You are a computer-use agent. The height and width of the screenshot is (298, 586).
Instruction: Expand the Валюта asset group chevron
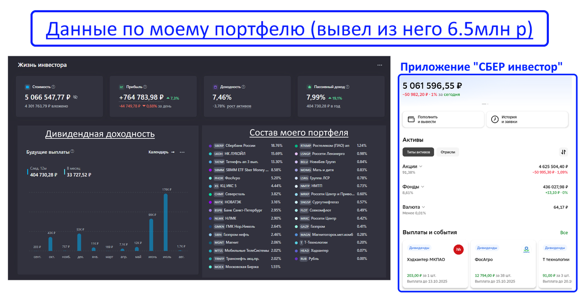pos(423,207)
